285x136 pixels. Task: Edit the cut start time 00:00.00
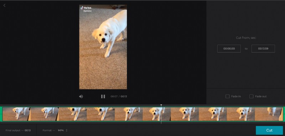tap(229, 49)
